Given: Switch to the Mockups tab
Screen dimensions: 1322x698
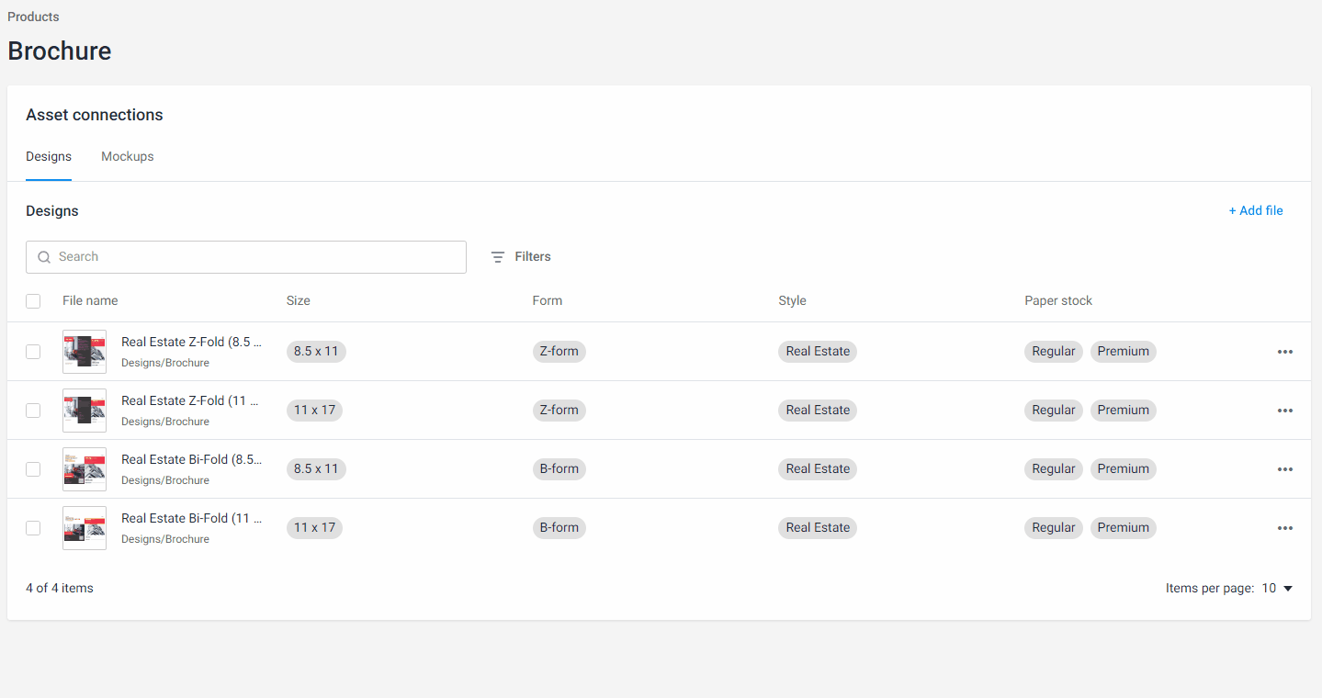Looking at the screenshot, I should pyautogui.click(x=127, y=156).
